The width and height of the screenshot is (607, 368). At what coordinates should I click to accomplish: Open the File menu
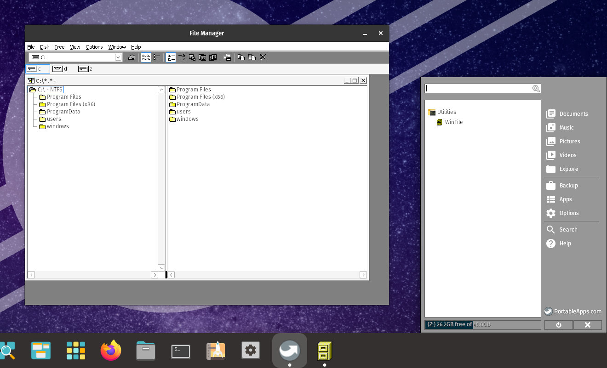coord(31,47)
